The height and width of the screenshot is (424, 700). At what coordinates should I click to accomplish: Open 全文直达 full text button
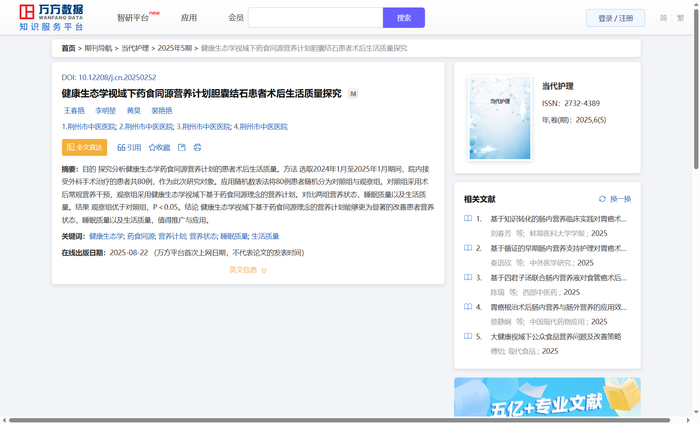(x=84, y=147)
